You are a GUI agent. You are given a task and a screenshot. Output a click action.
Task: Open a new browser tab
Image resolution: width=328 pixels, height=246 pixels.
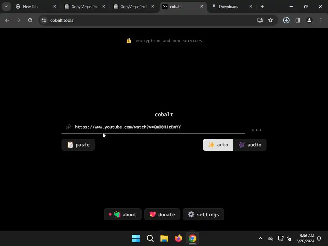tap(262, 6)
